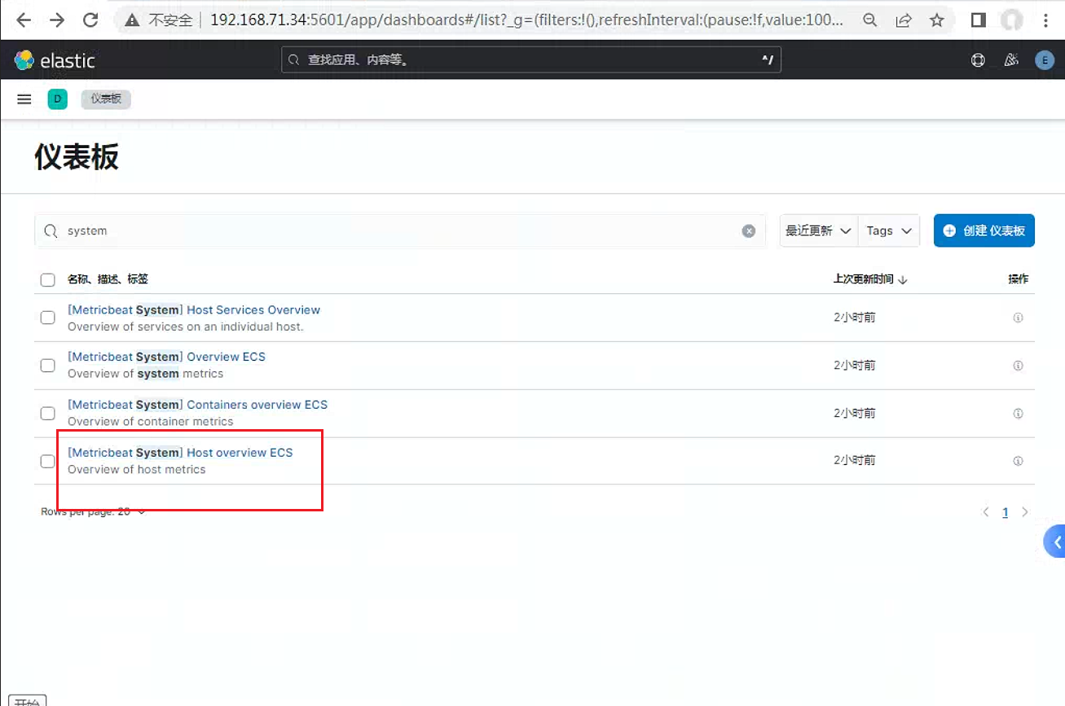Toggle the main navigation hamburger menu
Image resolution: width=1065 pixels, height=706 pixels.
24,99
